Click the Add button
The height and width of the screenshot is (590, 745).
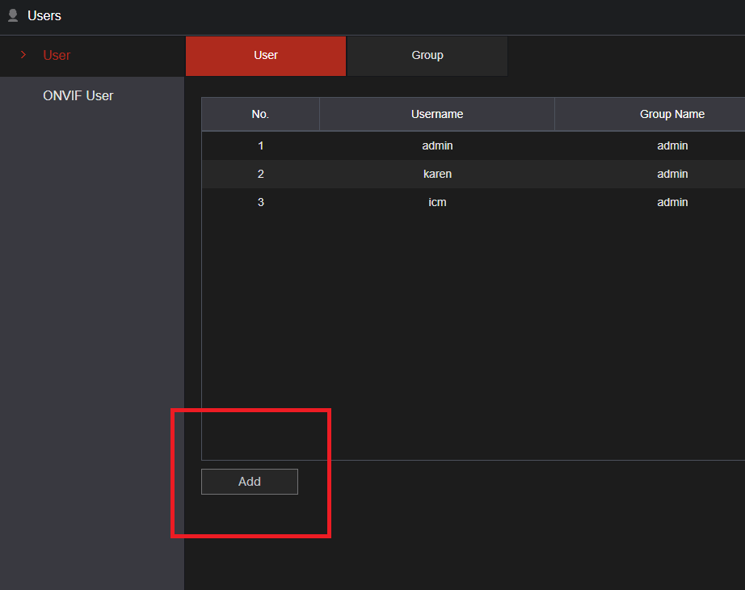[x=249, y=481]
